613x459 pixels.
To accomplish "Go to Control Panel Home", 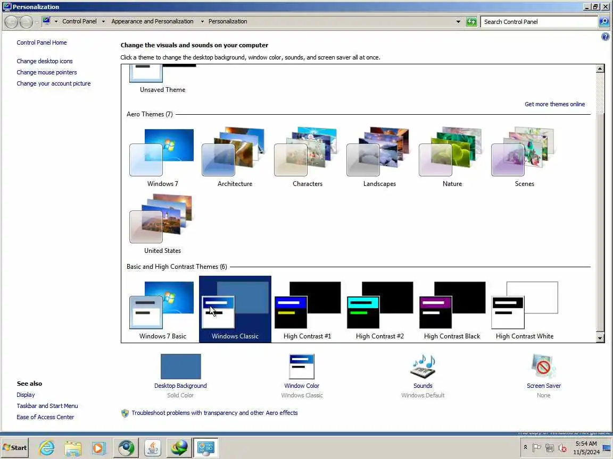I will pyautogui.click(x=42, y=42).
